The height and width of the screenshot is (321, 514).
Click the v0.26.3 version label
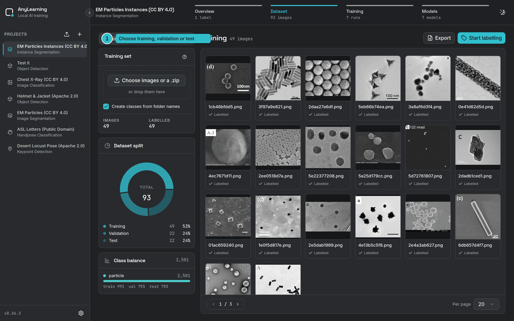(x=13, y=313)
